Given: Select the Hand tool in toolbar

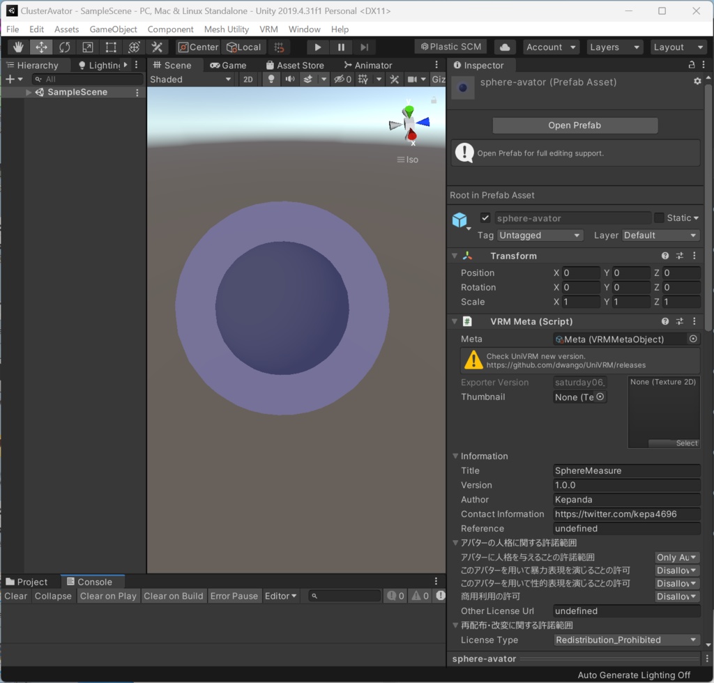Looking at the screenshot, I should (x=18, y=47).
